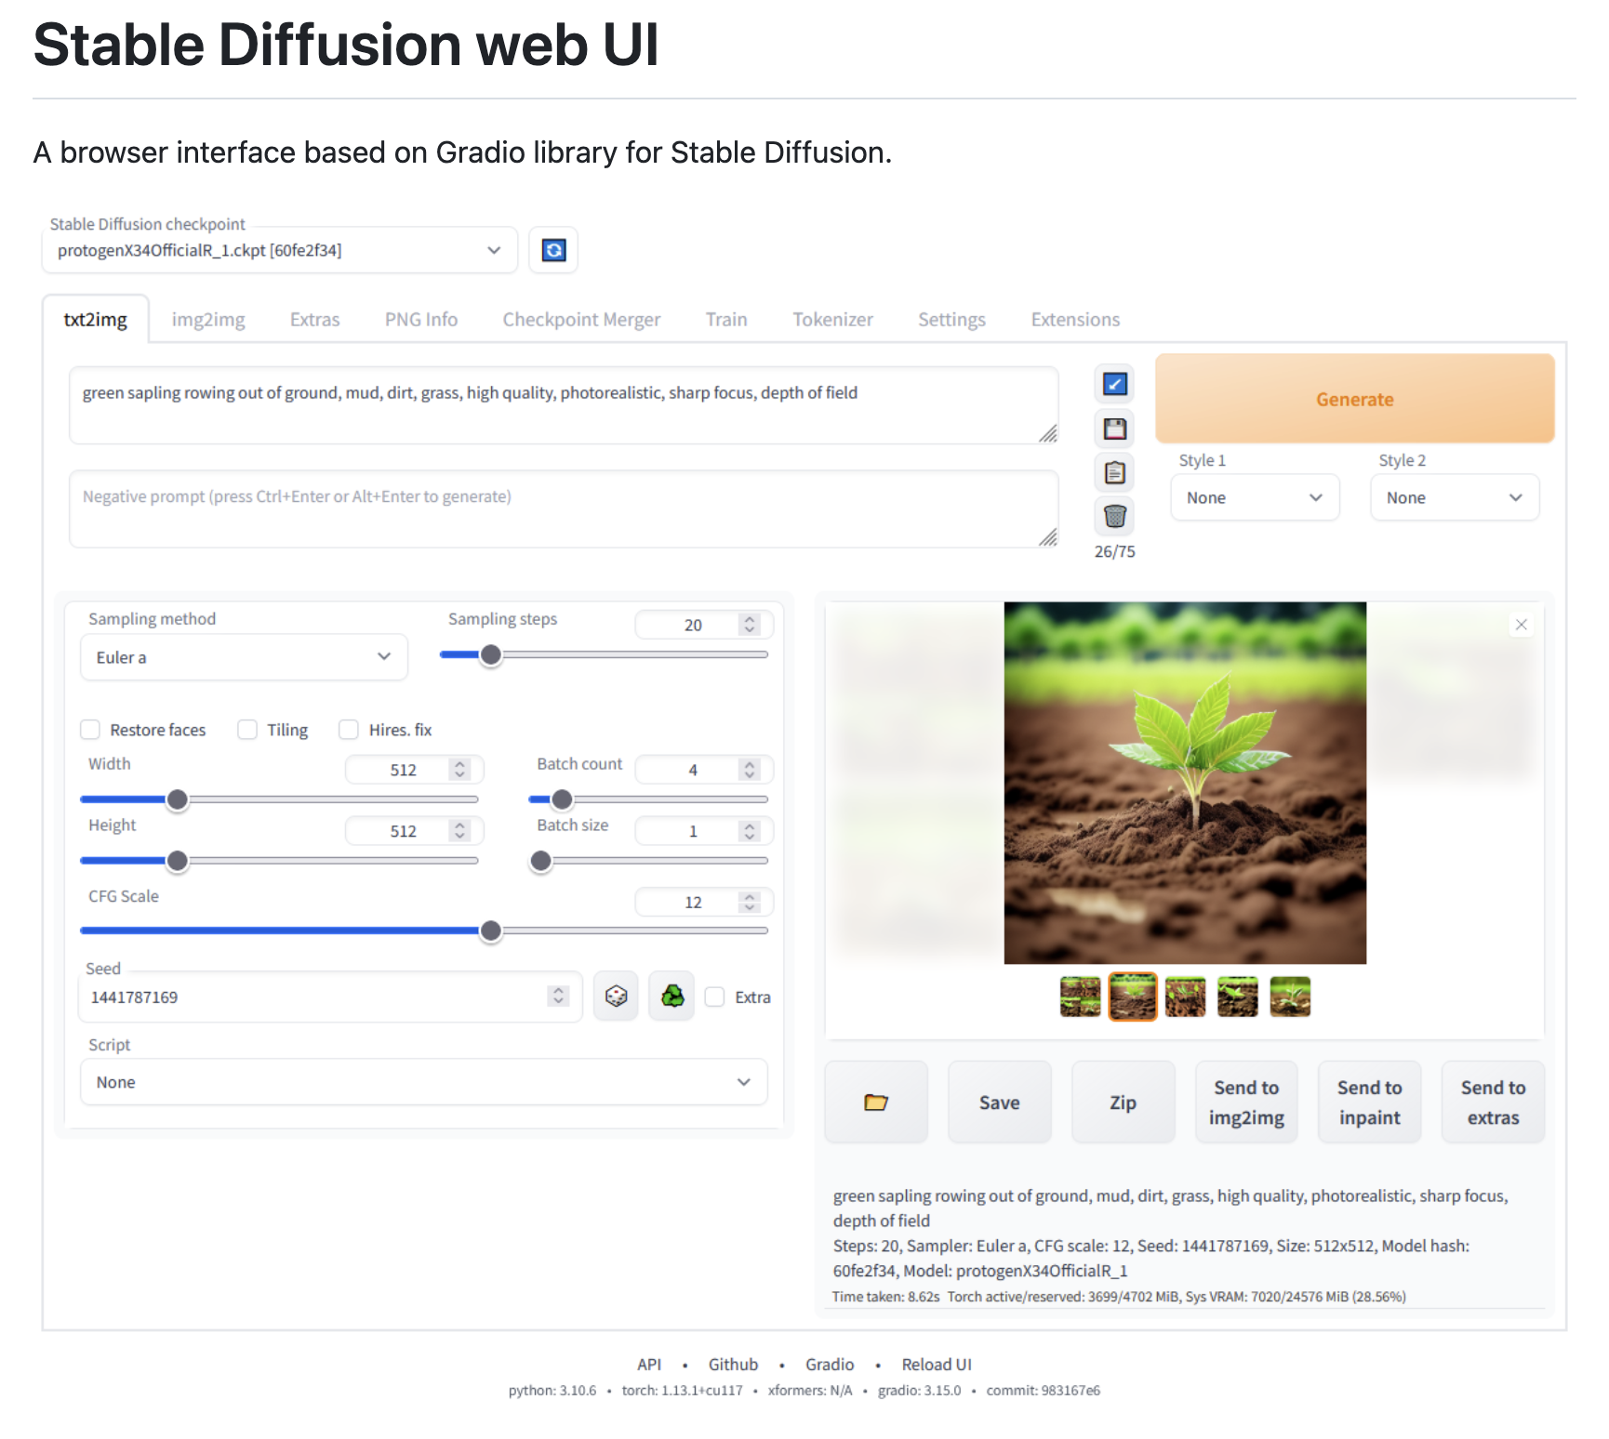Click the Save button
1609x1439 pixels.
tap(1000, 1102)
